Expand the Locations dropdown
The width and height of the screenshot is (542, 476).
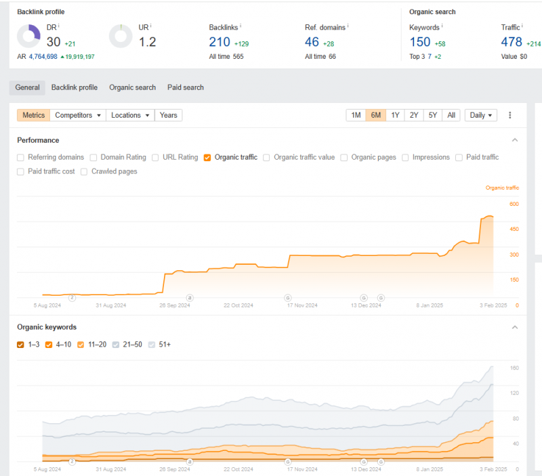point(130,115)
